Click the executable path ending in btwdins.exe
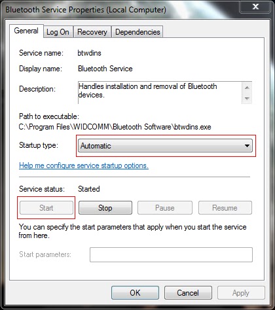This screenshot has height=310, width=275. coord(115,127)
